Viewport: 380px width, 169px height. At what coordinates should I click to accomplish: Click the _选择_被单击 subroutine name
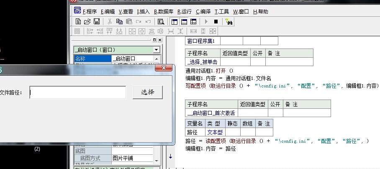pyautogui.click(x=203, y=62)
